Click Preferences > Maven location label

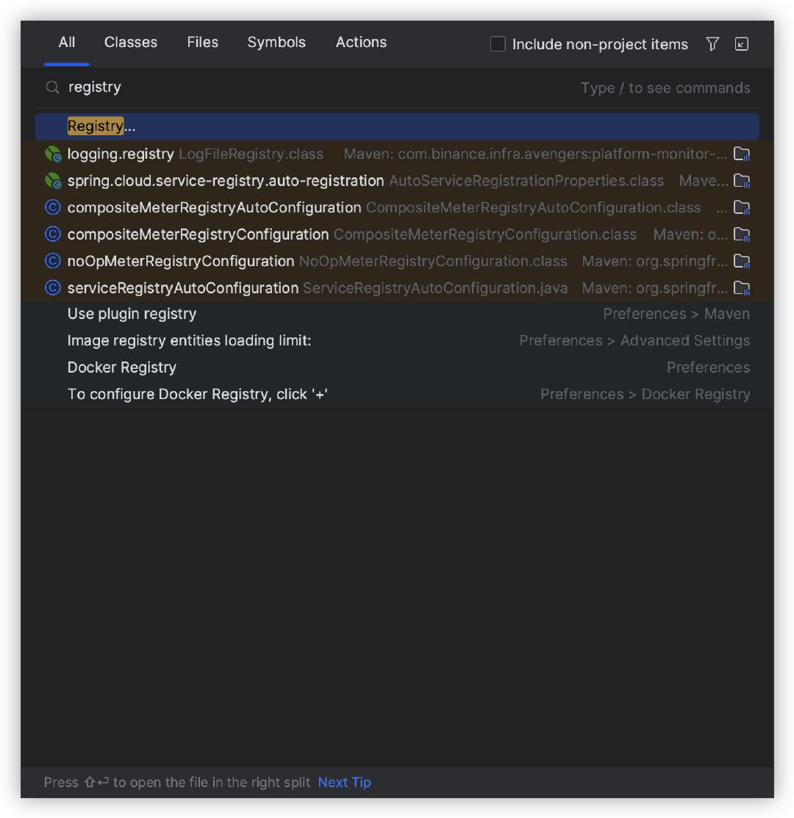click(x=676, y=314)
